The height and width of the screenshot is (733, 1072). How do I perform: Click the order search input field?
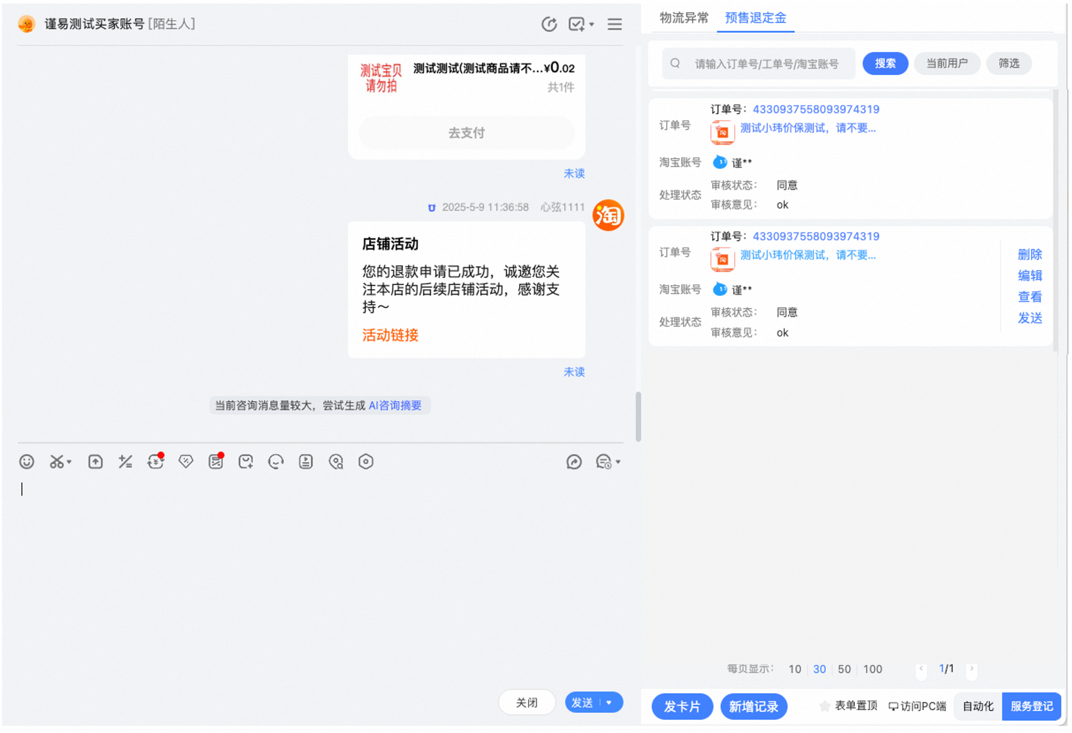[766, 64]
